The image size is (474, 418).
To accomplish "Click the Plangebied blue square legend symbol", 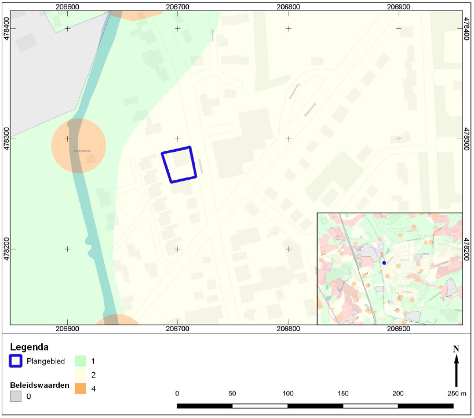I will coord(17,361).
